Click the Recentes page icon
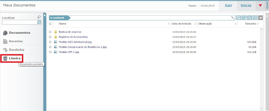The height and width of the screenshot is (111, 269). 5,41
